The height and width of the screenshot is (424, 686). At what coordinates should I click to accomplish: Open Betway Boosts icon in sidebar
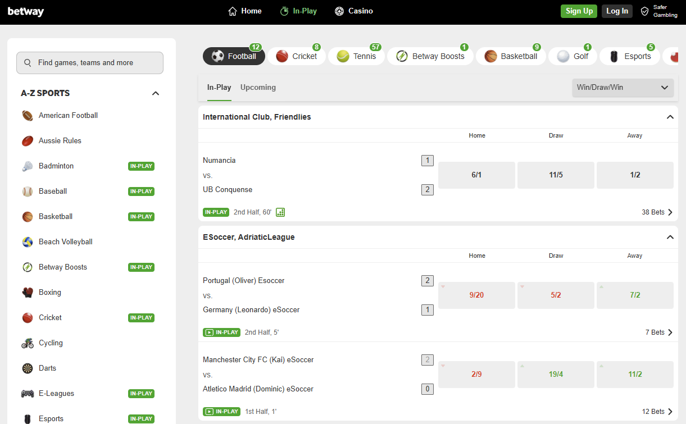pyautogui.click(x=28, y=267)
